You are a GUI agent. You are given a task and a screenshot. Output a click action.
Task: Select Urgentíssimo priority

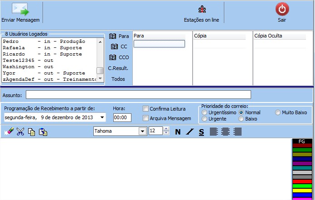pyautogui.click(x=205, y=112)
